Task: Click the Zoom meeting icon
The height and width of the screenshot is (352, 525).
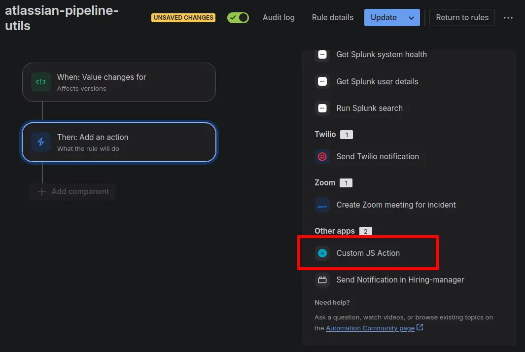Action: [x=322, y=205]
